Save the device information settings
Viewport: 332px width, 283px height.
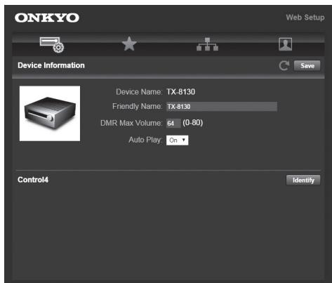tap(307, 66)
